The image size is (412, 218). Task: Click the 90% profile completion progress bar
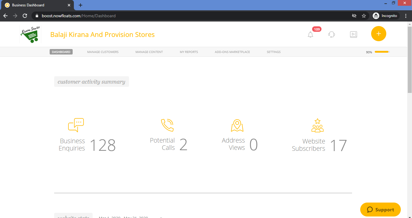[x=382, y=52]
